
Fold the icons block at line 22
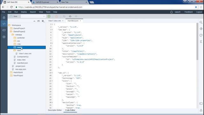coord(52,81)
